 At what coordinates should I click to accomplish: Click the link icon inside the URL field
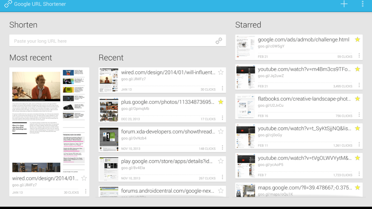[x=219, y=40]
